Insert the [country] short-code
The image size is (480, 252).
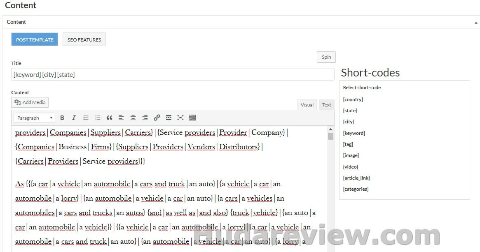click(x=353, y=99)
